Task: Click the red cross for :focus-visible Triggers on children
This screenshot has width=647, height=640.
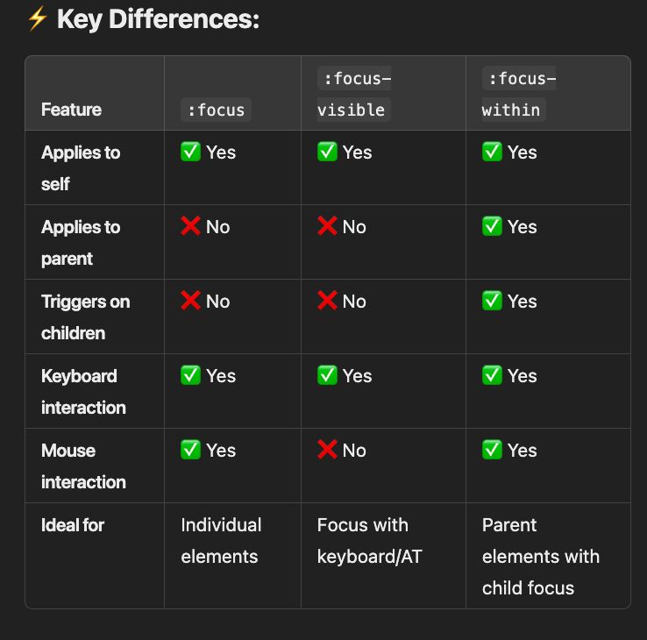Action: coord(327,301)
